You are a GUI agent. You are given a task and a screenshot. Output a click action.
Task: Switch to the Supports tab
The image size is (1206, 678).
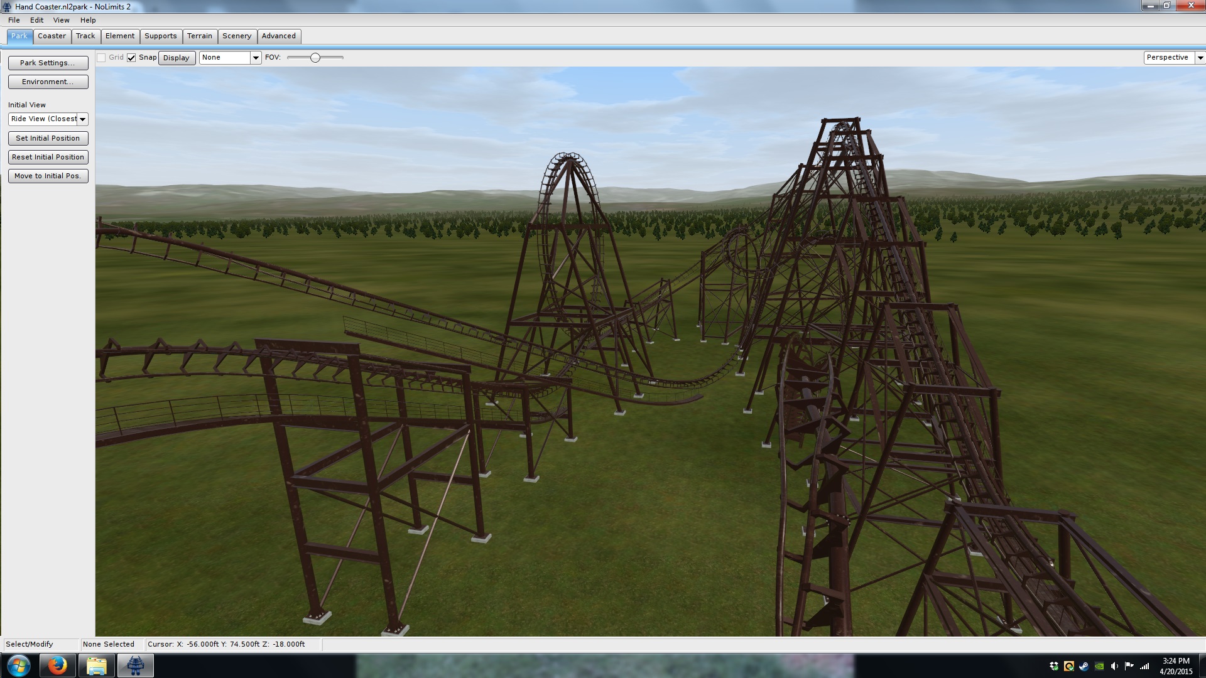click(x=160, y=36)
